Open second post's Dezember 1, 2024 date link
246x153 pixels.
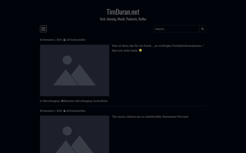[52, 111]
